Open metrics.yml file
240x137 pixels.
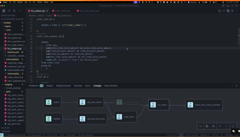pos(13,52)
